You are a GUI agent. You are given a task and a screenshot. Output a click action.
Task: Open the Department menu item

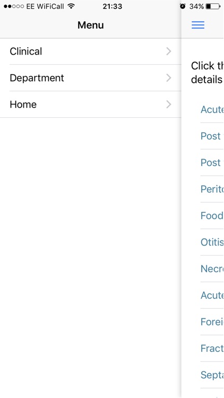point(90,78)
